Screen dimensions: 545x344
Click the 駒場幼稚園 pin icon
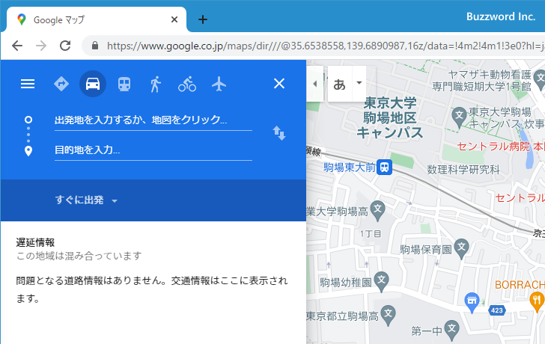tap(381, 281)
